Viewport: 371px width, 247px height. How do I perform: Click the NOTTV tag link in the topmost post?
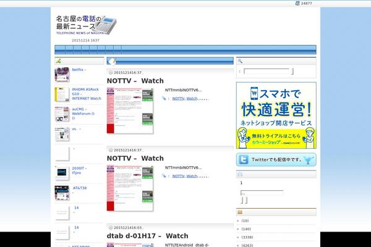coord(178,99)
